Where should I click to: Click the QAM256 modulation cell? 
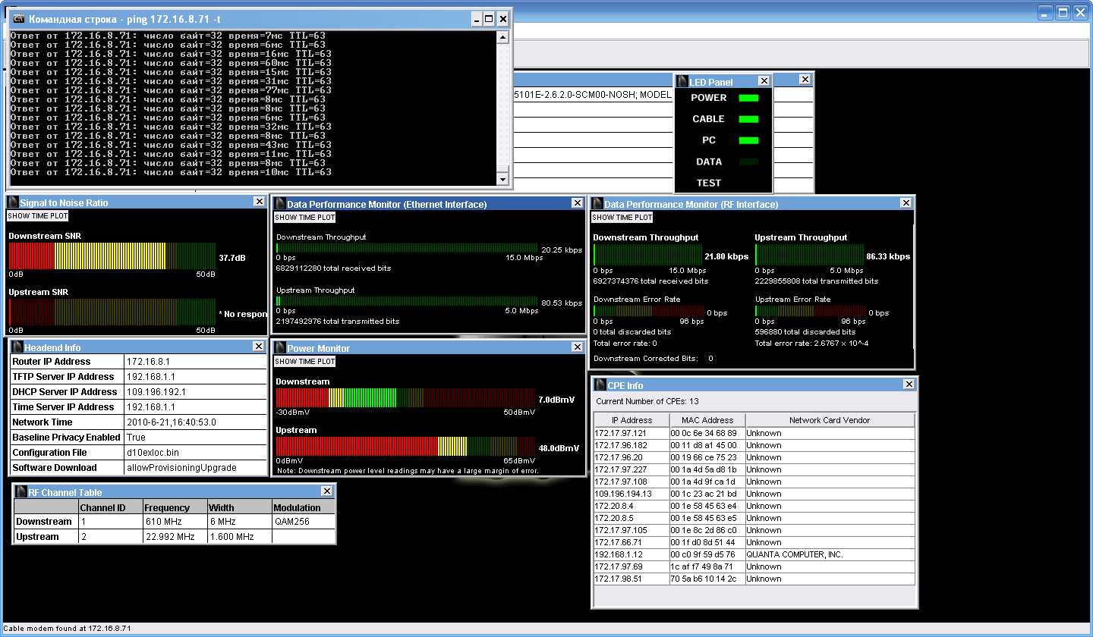pyautogui.click(x=303, y=522)
